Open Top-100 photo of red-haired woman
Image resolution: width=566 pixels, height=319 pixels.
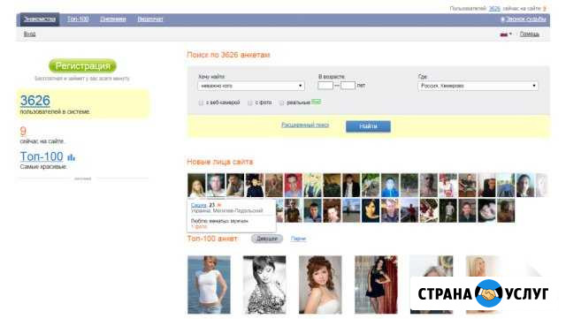click(x=320, y=285)
